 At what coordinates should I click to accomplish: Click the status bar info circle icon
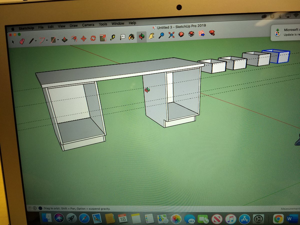pyautogui.click(x=35, y=208)
